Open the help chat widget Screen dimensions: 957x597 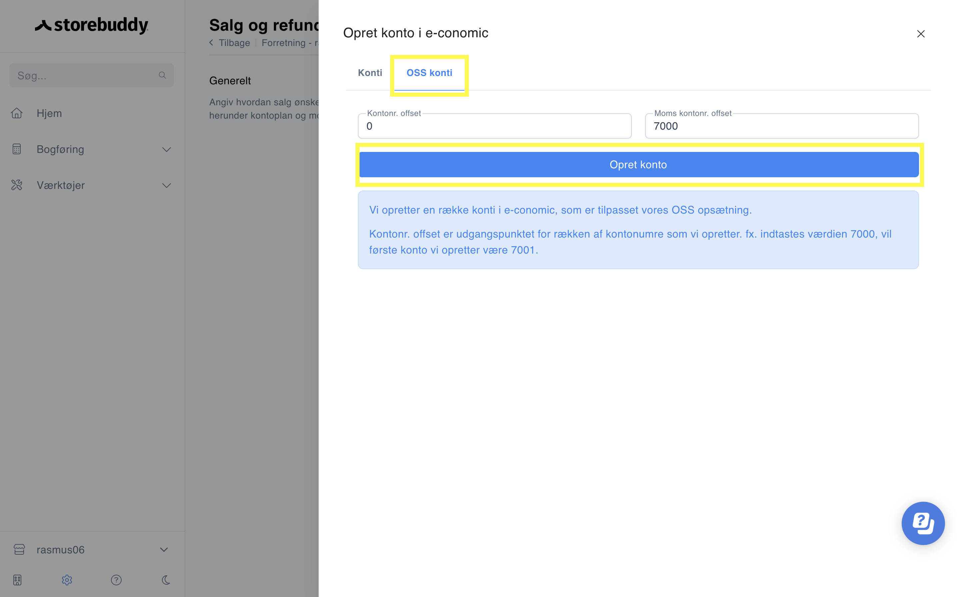click(x=923, y=523)
